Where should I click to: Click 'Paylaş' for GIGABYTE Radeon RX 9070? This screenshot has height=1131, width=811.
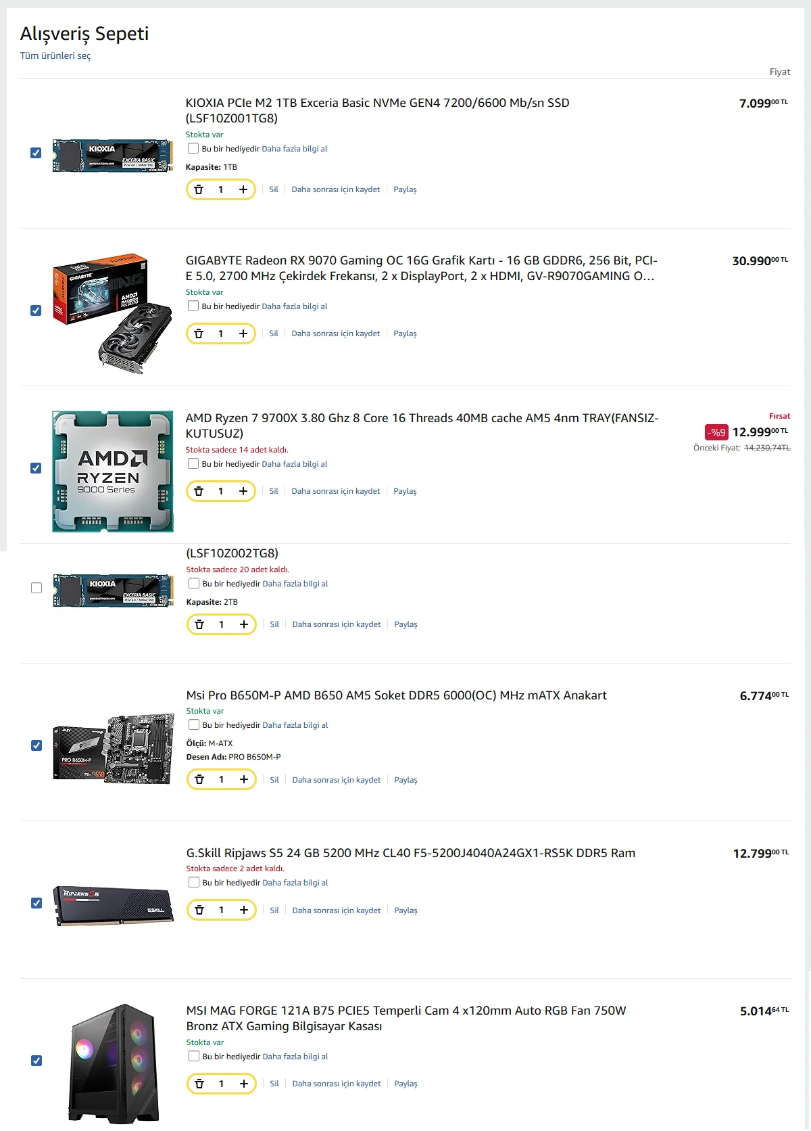click(405, 333)
